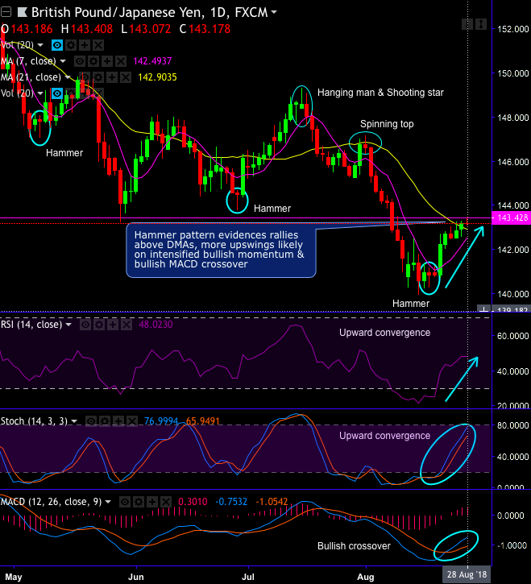Click the plus icon beside MA (21, close)

[x=112, y=77]
